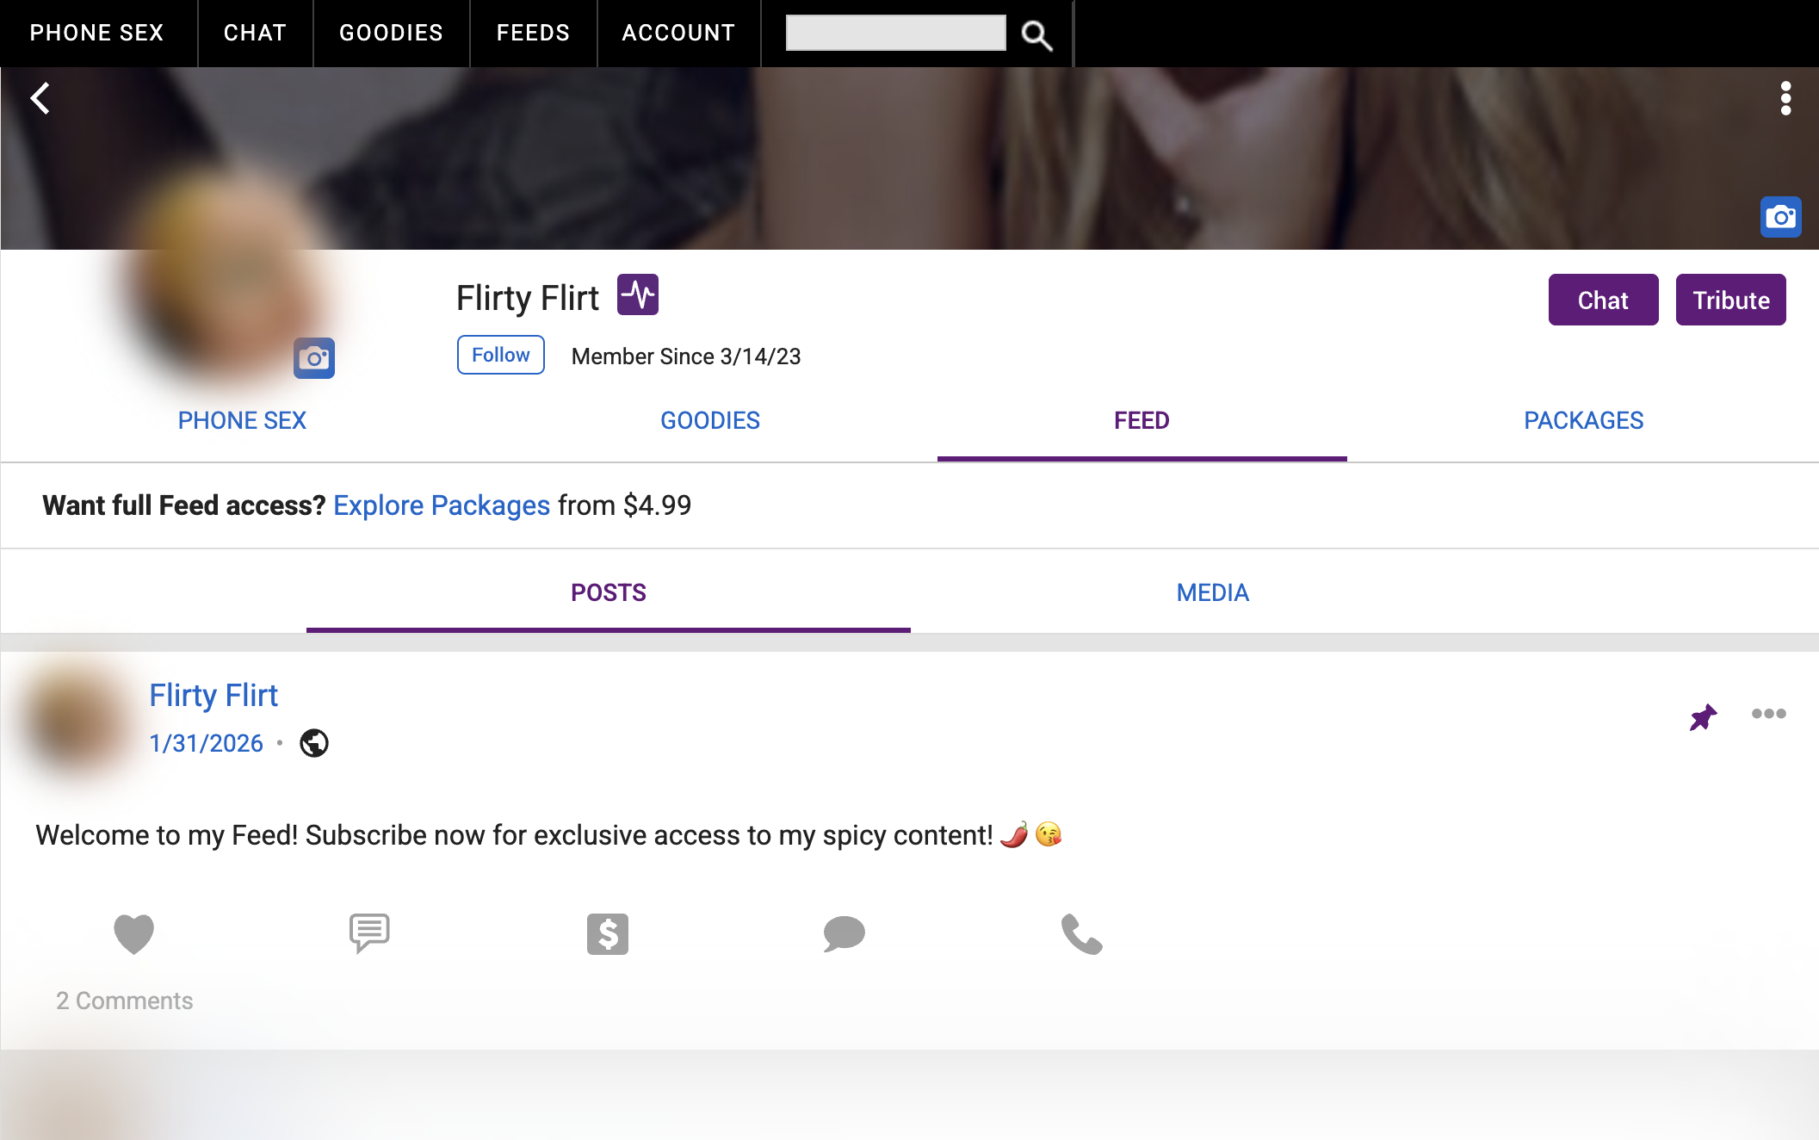Open the ACCOUNT top menu
Screen dimensions: 1819x1140
coord(678,33)
